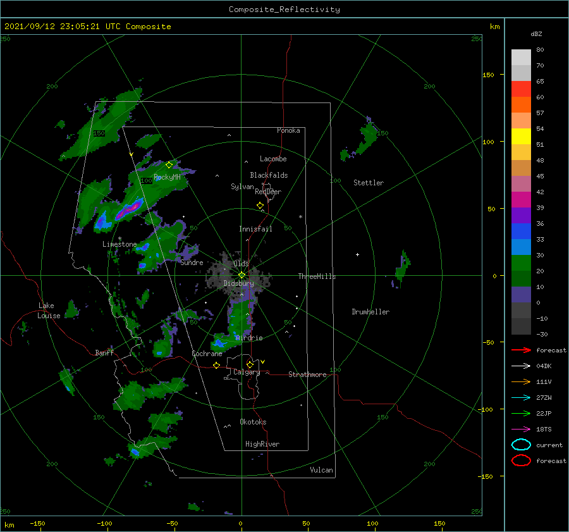This screenshot has width=569, height=532.
Task: Click the Blackfalds city label
Action: click(269, 175)
